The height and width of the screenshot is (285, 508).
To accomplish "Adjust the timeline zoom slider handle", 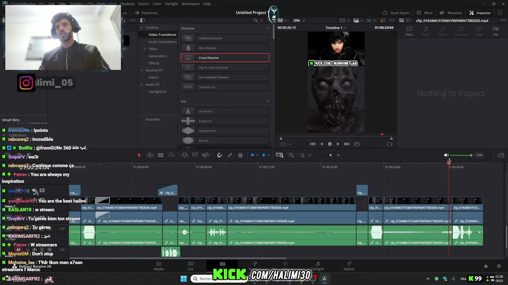I will [x=331, y=155].
